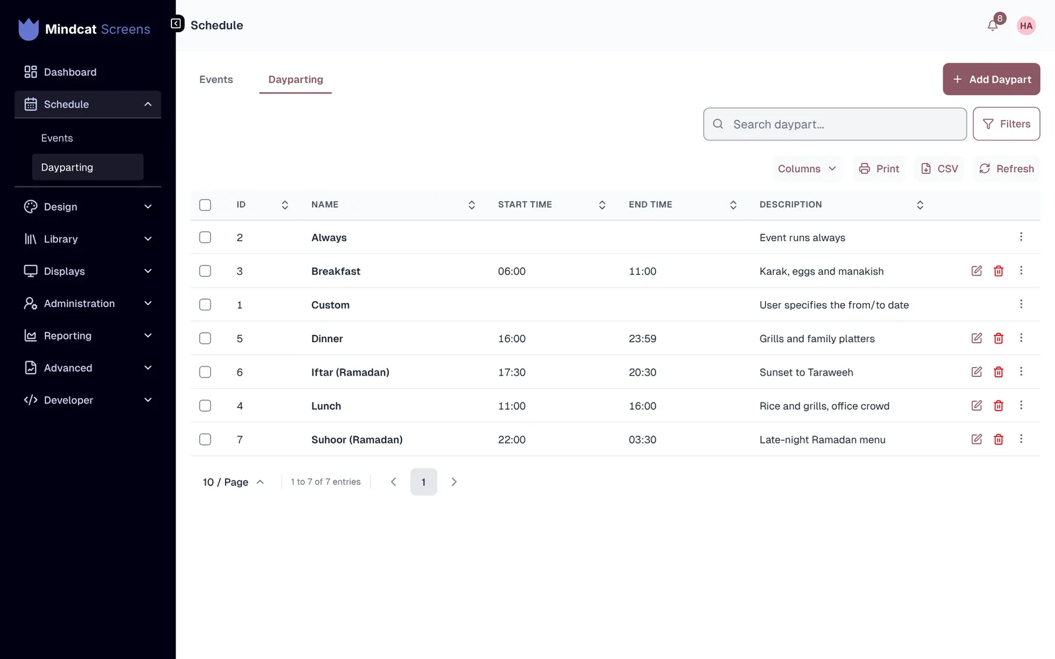This screenshot has height=659, width=1055.
Task: Check the Iftar (Ramadan) row checkbox
Action: click(x=205, y=372)
